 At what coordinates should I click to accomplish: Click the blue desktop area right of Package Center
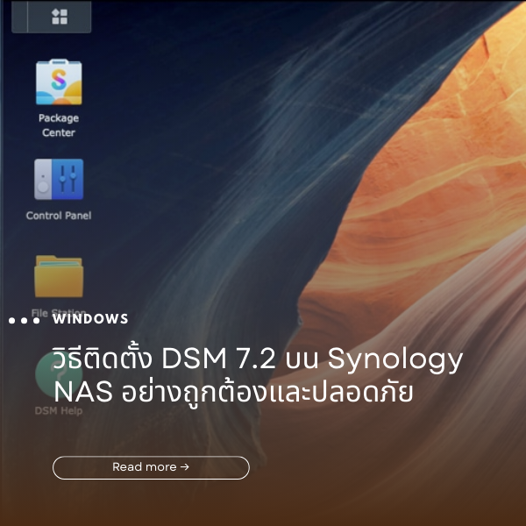point(175,88)
